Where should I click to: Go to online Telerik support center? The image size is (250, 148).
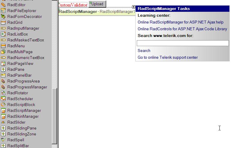168,58
